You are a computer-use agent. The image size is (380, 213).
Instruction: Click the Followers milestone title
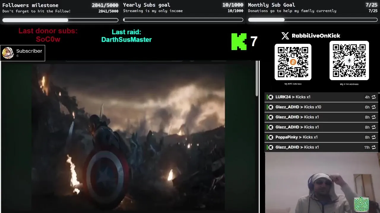[30, 5]
